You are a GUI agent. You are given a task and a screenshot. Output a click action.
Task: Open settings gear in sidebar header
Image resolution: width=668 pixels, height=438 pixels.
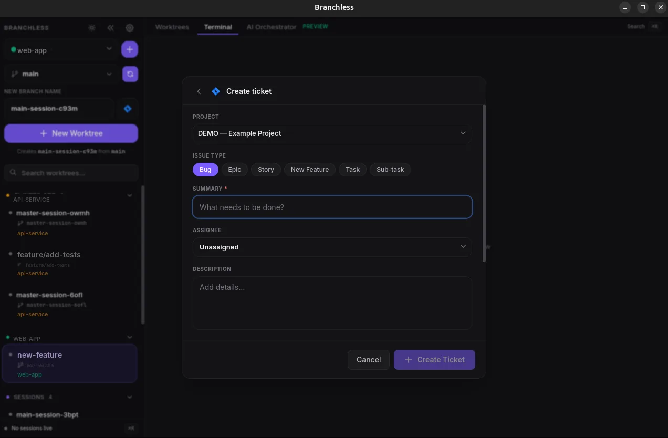tap(130, 28)
